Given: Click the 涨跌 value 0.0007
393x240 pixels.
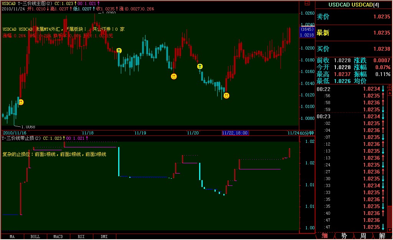Looking at the screenshot, I should pos(382,60).
